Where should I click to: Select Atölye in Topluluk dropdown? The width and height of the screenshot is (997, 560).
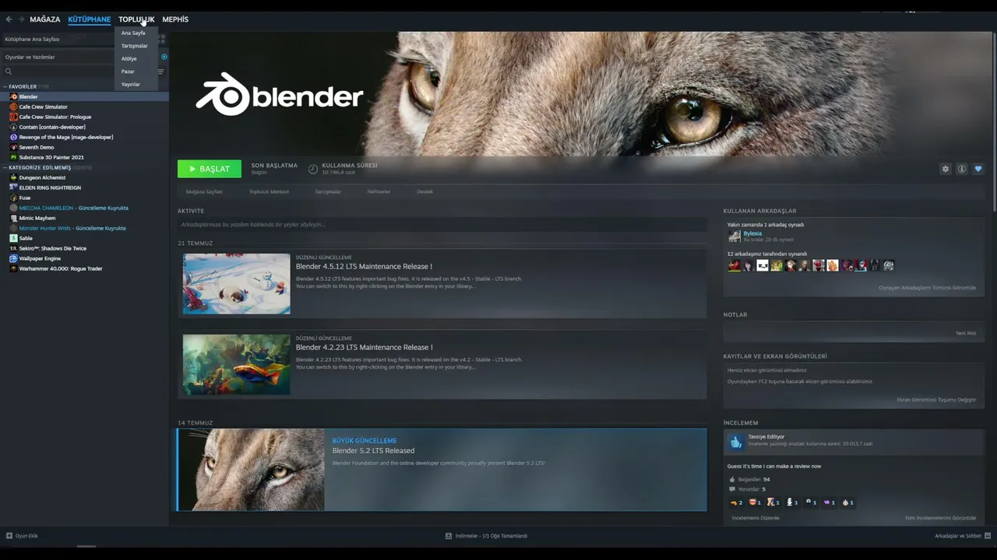click(x=129, y=59)
